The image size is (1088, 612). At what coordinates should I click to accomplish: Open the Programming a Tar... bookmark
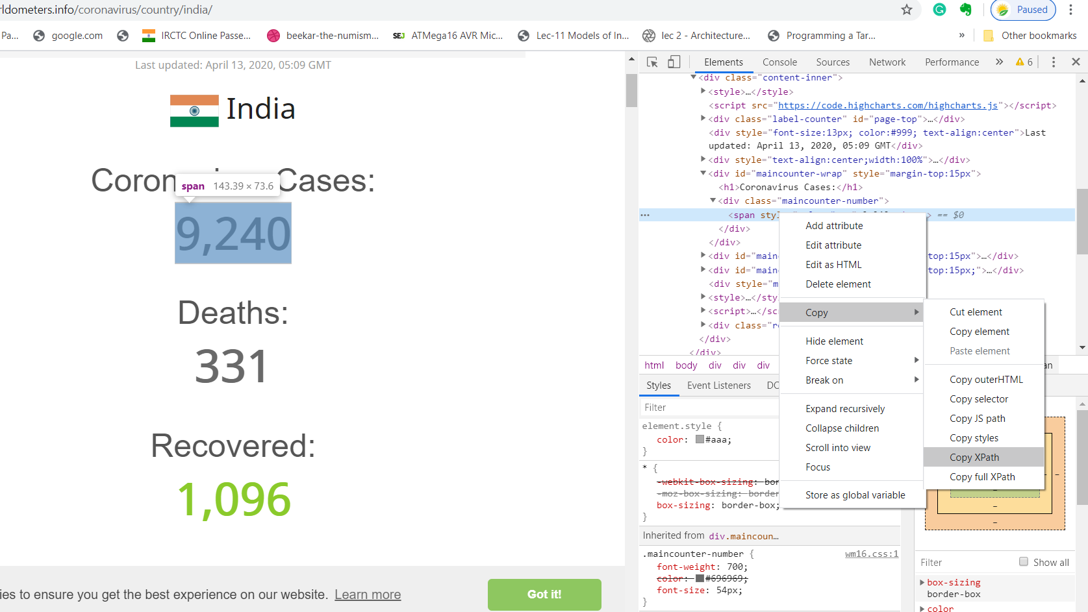coord(821,36)
